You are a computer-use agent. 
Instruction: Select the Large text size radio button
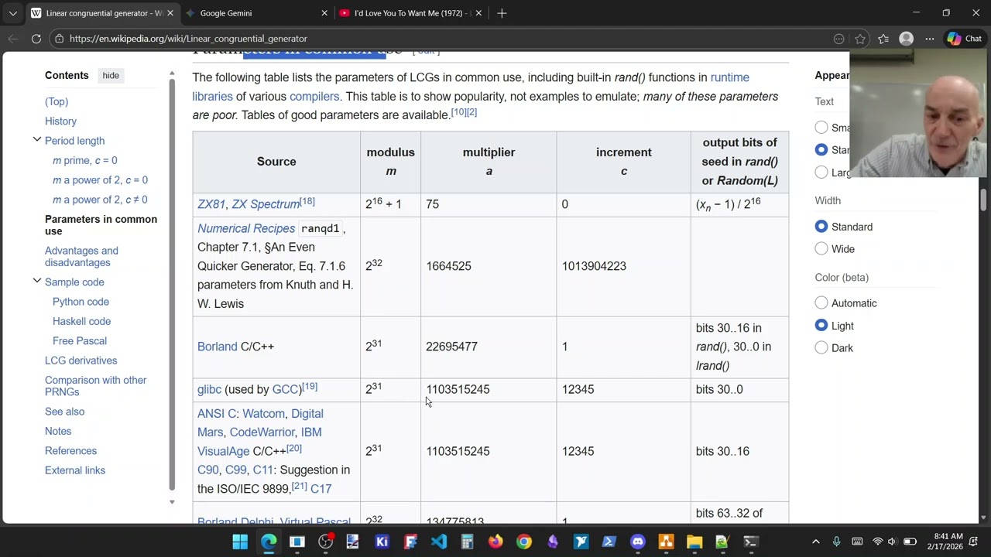(x=821, y=173)
